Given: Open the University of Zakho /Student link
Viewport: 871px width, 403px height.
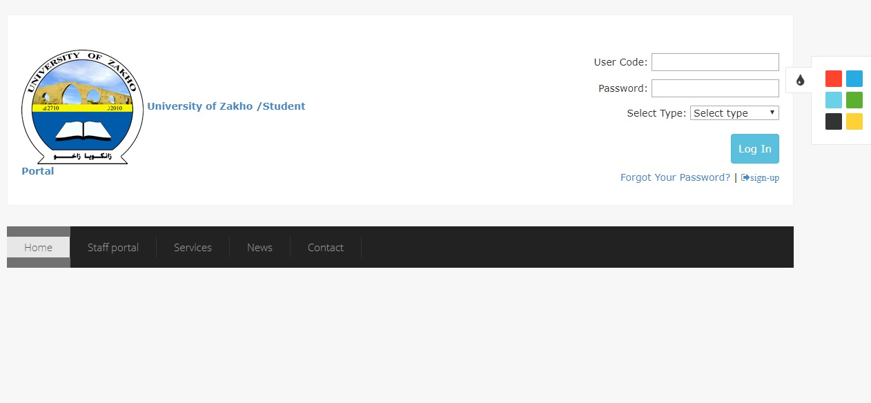Looking at the screenshot, I should (x=226, y=106).
